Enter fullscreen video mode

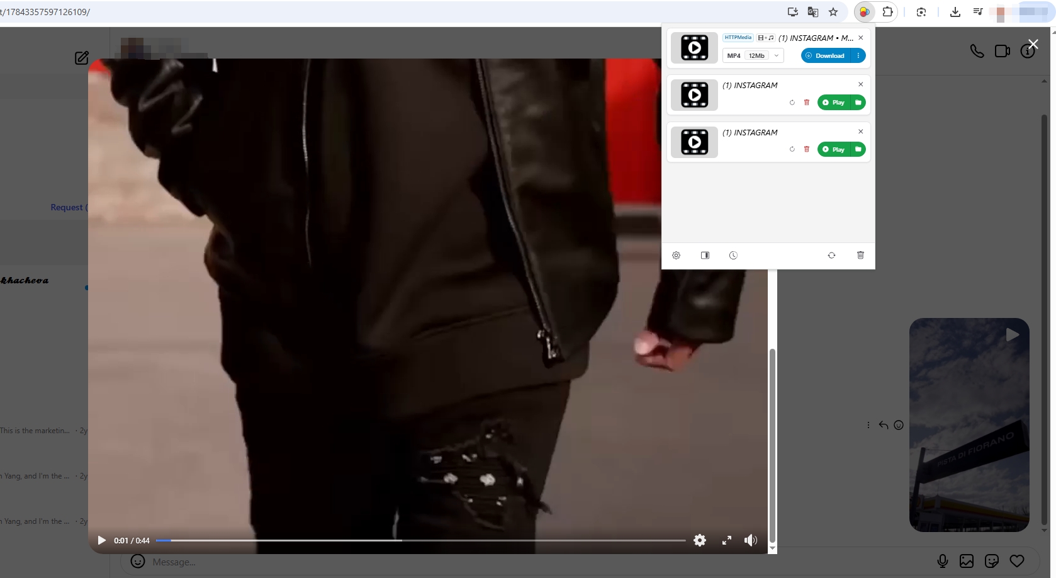[x=726, y=540]
